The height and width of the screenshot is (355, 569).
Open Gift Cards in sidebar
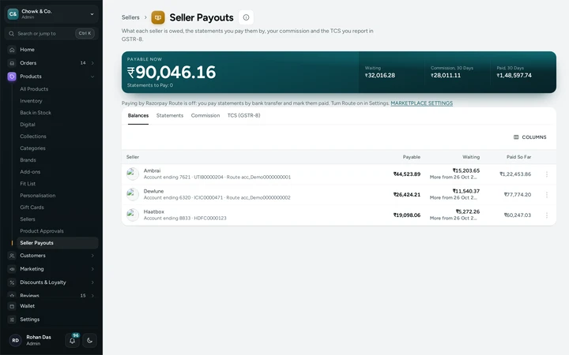click(x=32, y=207)
